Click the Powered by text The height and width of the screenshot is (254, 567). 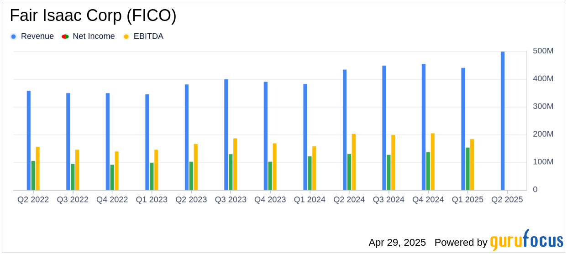pos(461,243)
